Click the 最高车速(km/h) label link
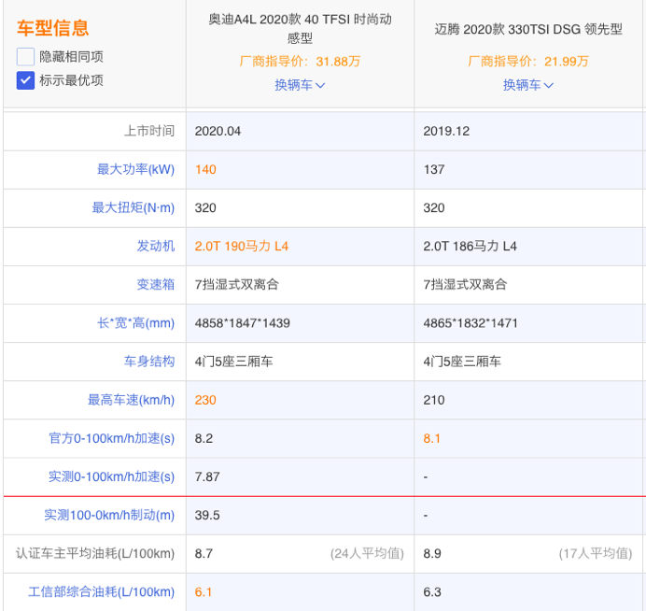The width and height of the screenshot is (646, 611). 131,400
